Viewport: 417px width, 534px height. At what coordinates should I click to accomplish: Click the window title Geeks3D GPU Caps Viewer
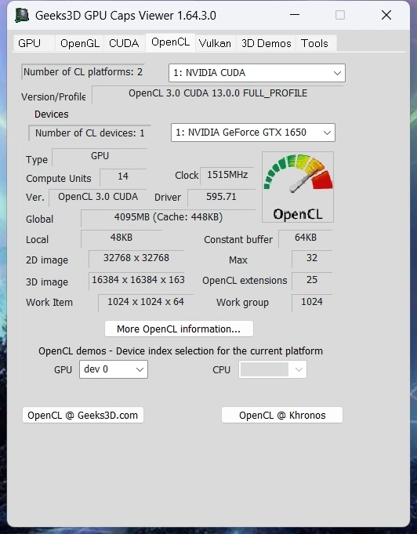[125, 16]
